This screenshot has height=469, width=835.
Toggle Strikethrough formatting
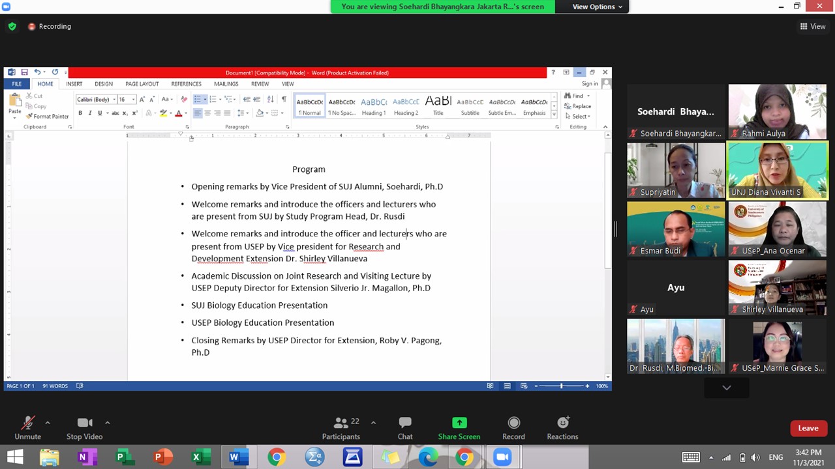[115, 113]
